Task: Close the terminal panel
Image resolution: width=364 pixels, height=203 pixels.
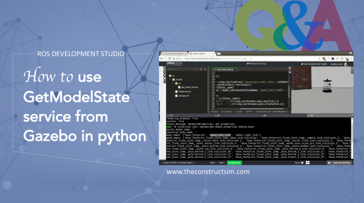Action: coord(352,115)
